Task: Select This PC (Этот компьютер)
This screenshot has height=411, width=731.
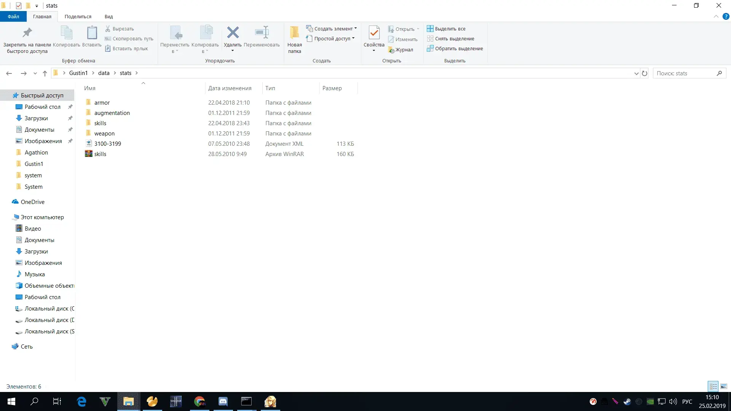Action: 42,217
